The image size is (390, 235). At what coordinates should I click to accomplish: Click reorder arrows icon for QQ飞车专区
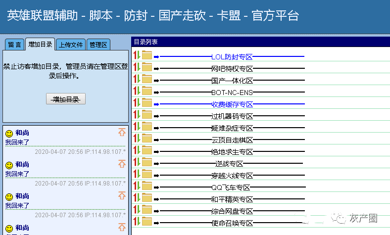pyautogui.click(x=137, y=186)
